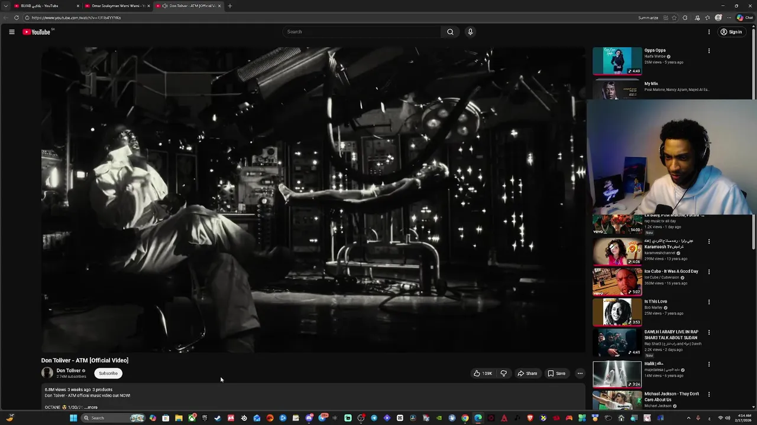Mute the audio icon on the Don Toliver tab
Image resolution: width=757 pixels, height=425 pixels.
[x=164, y=6]
